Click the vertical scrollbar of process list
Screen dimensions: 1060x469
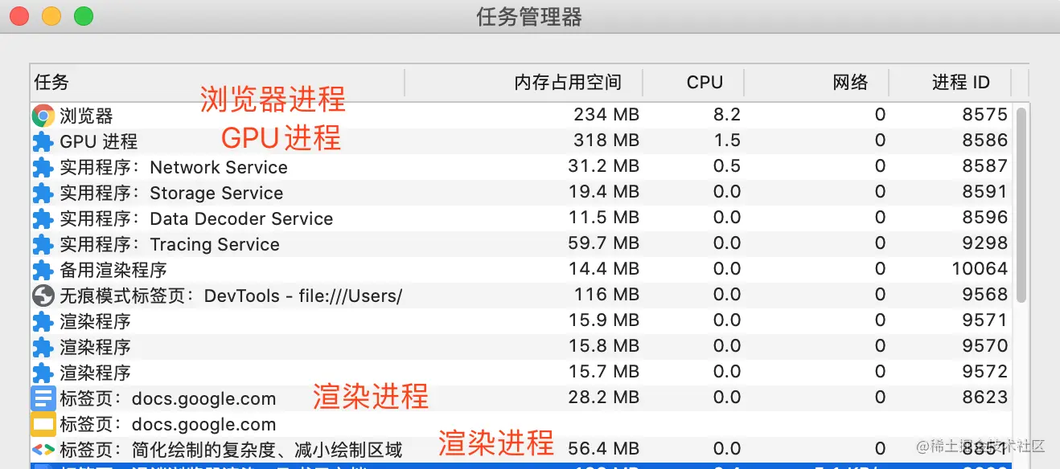click(1021, 205)
